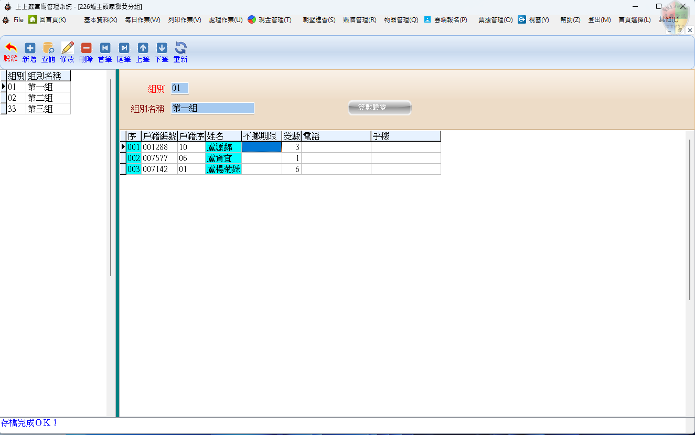Jump to last record with 尾筆
695x435 pixels.
point(124,48)
